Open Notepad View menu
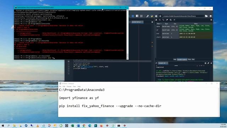Image resolution: width=227 pixels, height=128 pixels. 74,86
